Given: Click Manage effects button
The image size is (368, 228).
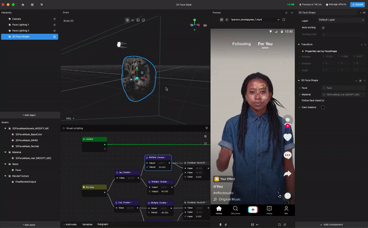Looking at the screenshot, I should click(336, 5).
